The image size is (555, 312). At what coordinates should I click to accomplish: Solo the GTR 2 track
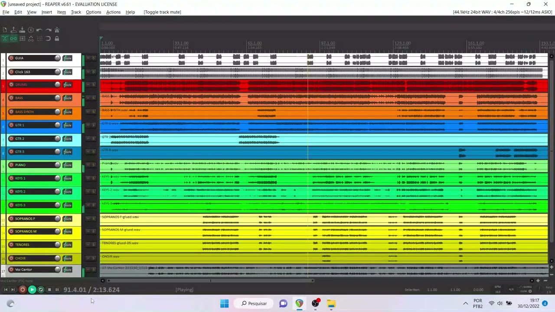pos(93,138)
